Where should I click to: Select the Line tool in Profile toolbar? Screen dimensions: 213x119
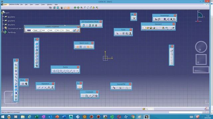[x=71, y=71]
